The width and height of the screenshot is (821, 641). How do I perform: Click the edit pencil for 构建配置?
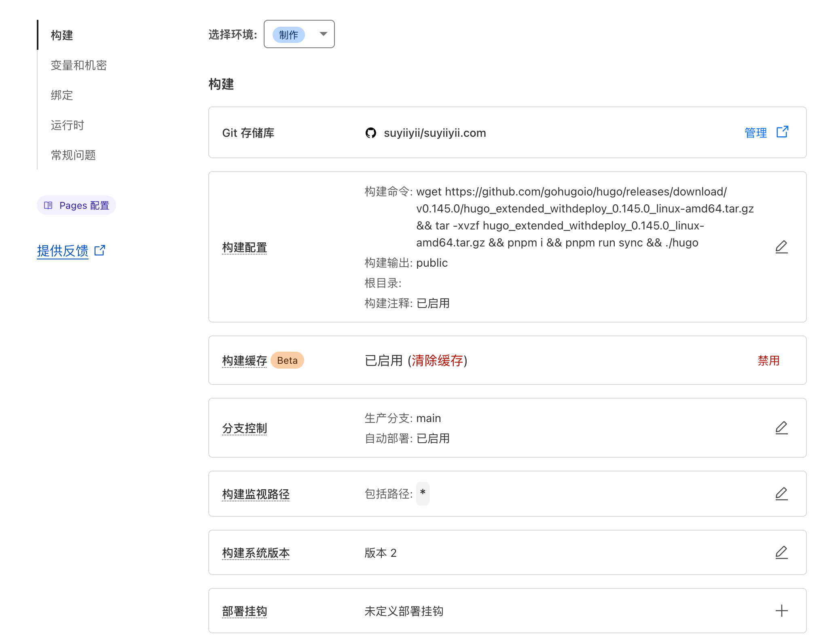pyautogui.click(x=781, y=247)
